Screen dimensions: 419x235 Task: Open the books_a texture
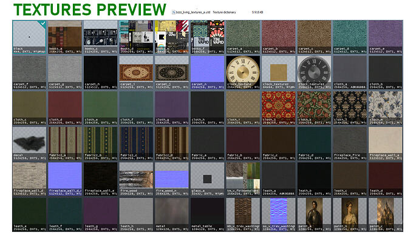pyautogui.click(x=65, y=37)
